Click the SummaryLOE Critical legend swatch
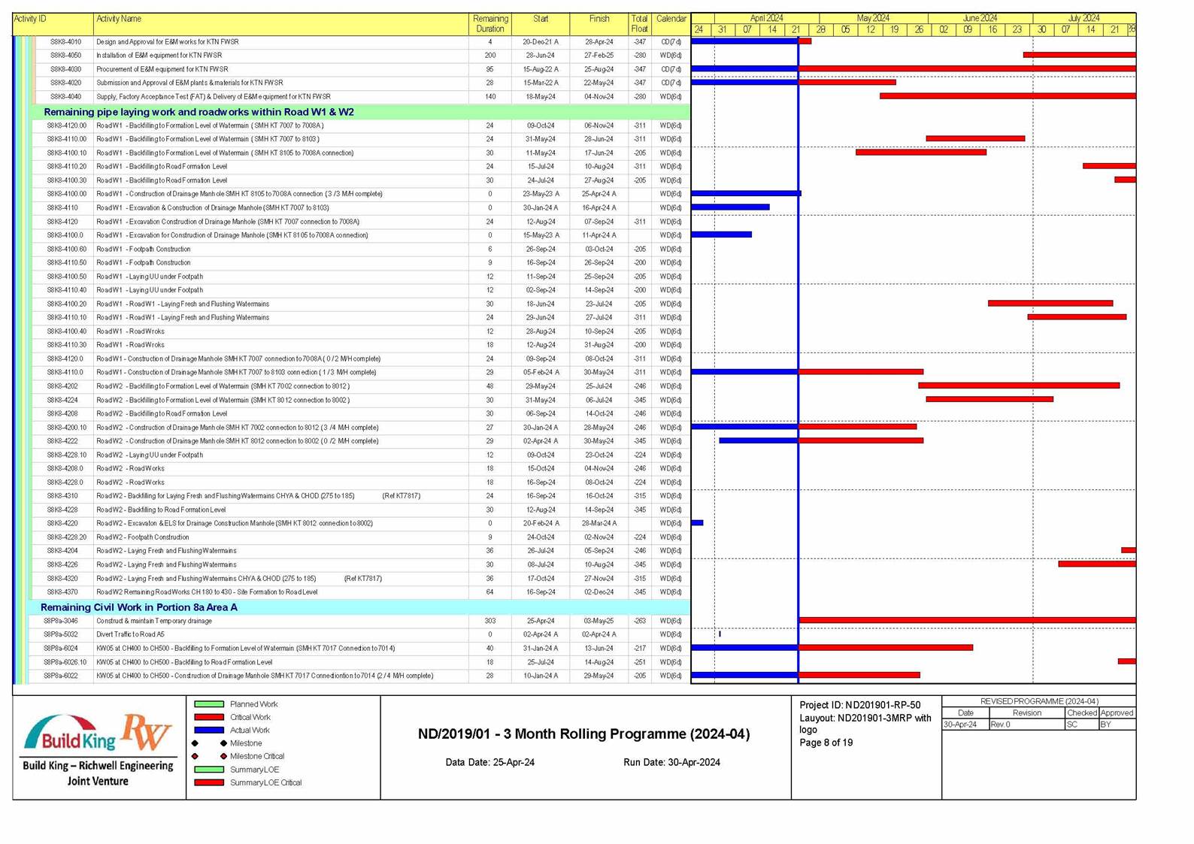1194x844 pixels. pos(209,782)
